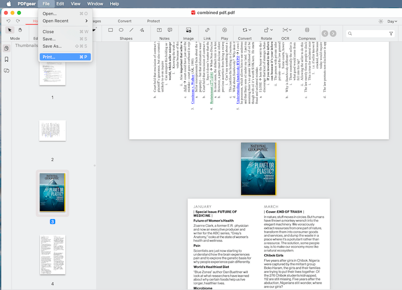Choose Close from the File menu
Image resolution: width=402 pixels, height=290 pixels.
[65, 32]
